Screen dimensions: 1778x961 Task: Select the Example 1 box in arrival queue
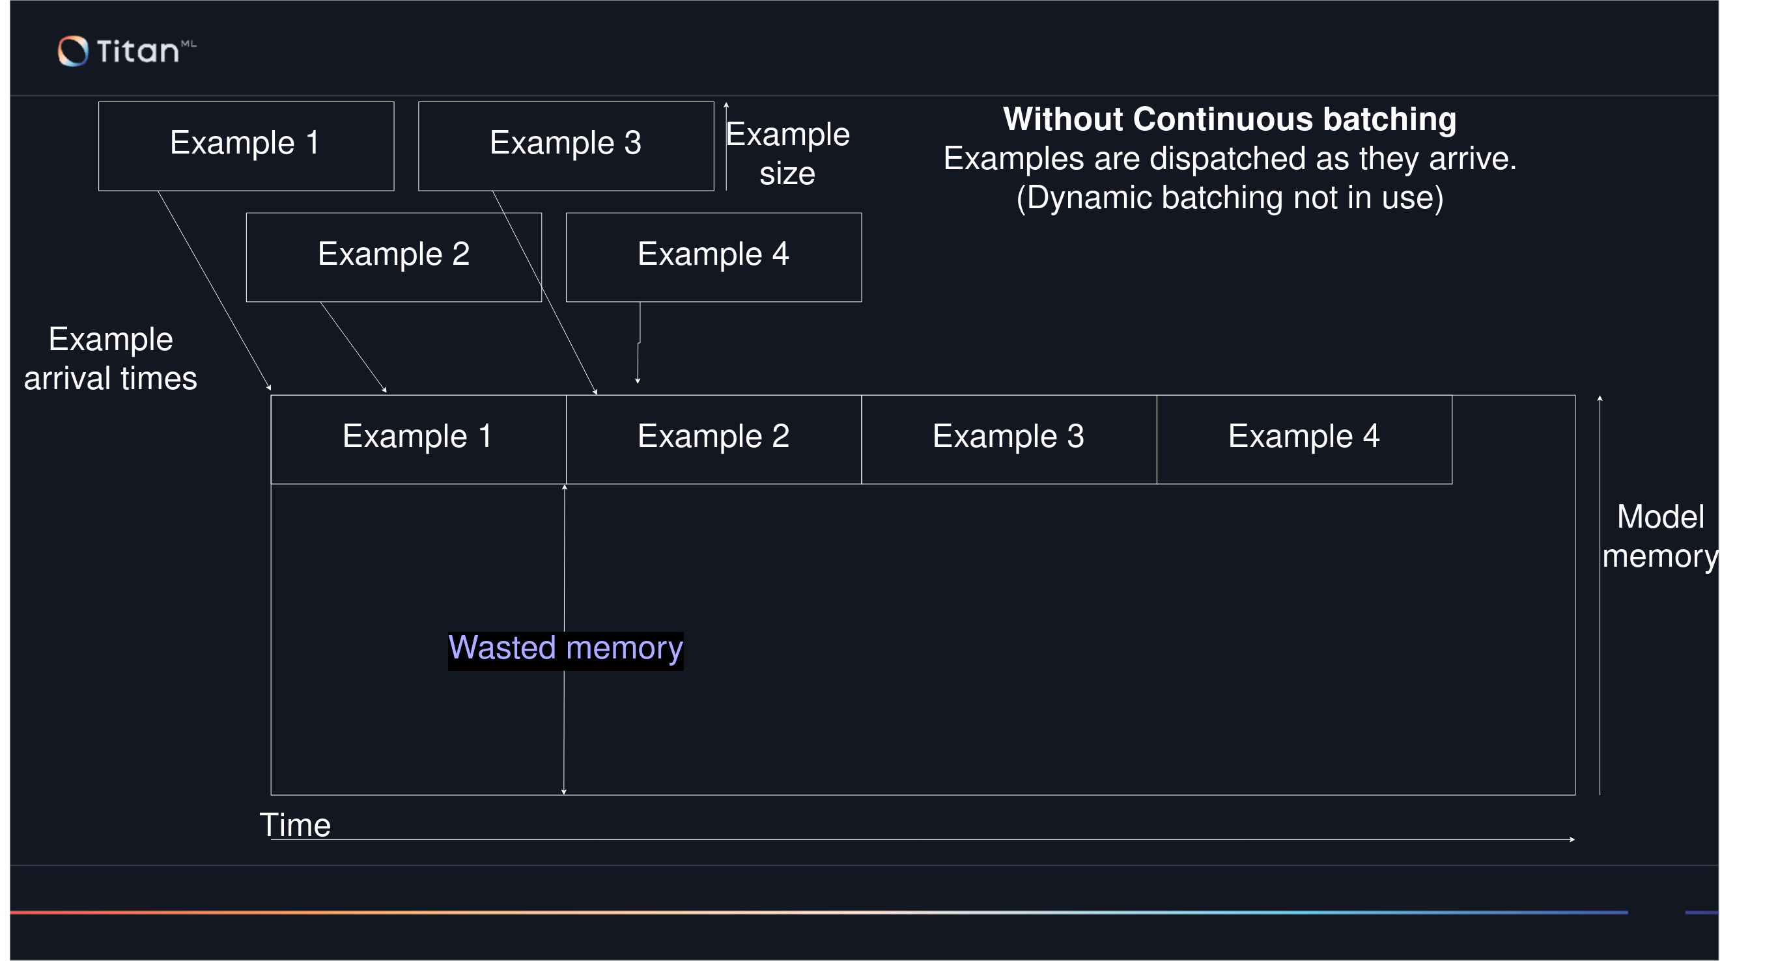pos(246,146)
